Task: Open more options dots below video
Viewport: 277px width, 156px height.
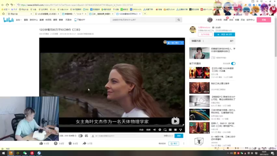Action: (184, 144)
